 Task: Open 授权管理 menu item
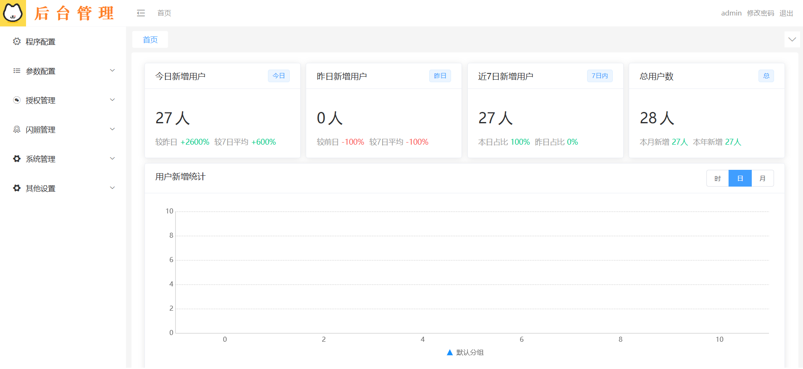click(63, 100)
